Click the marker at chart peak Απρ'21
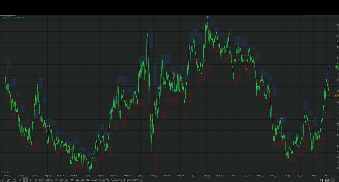The width and height of the screenshot is (339, 182). click(x=207, y=17)
